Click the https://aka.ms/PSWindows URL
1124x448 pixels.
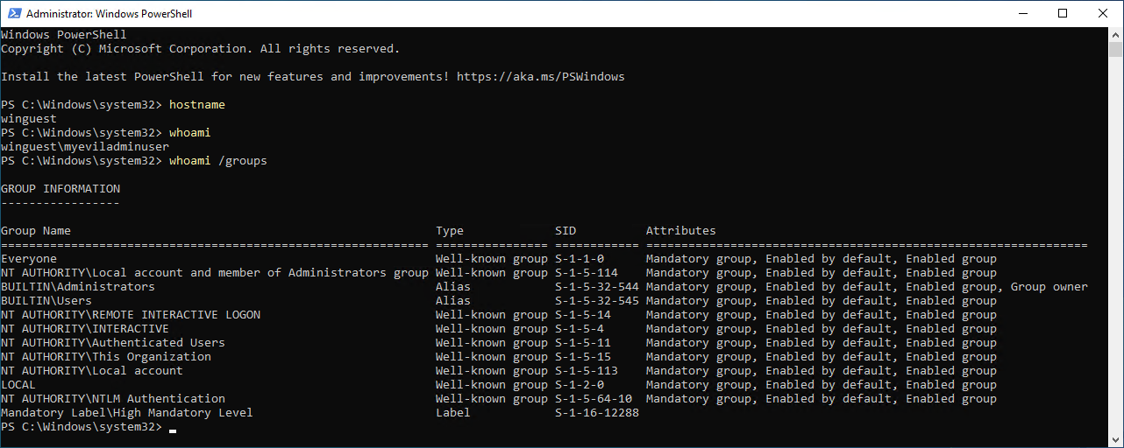540,77
